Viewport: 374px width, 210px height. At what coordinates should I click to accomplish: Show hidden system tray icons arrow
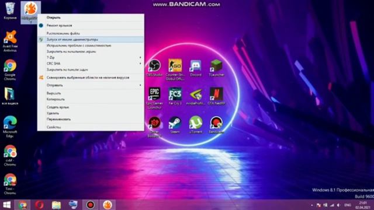[x=311, y=205]
